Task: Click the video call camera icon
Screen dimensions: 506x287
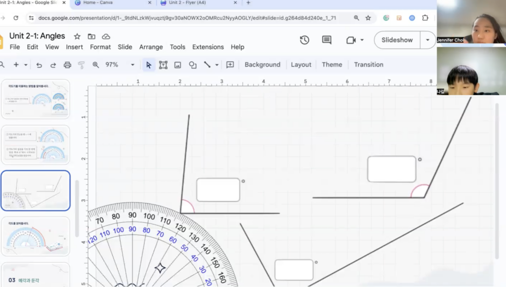Action: point(351,40)
